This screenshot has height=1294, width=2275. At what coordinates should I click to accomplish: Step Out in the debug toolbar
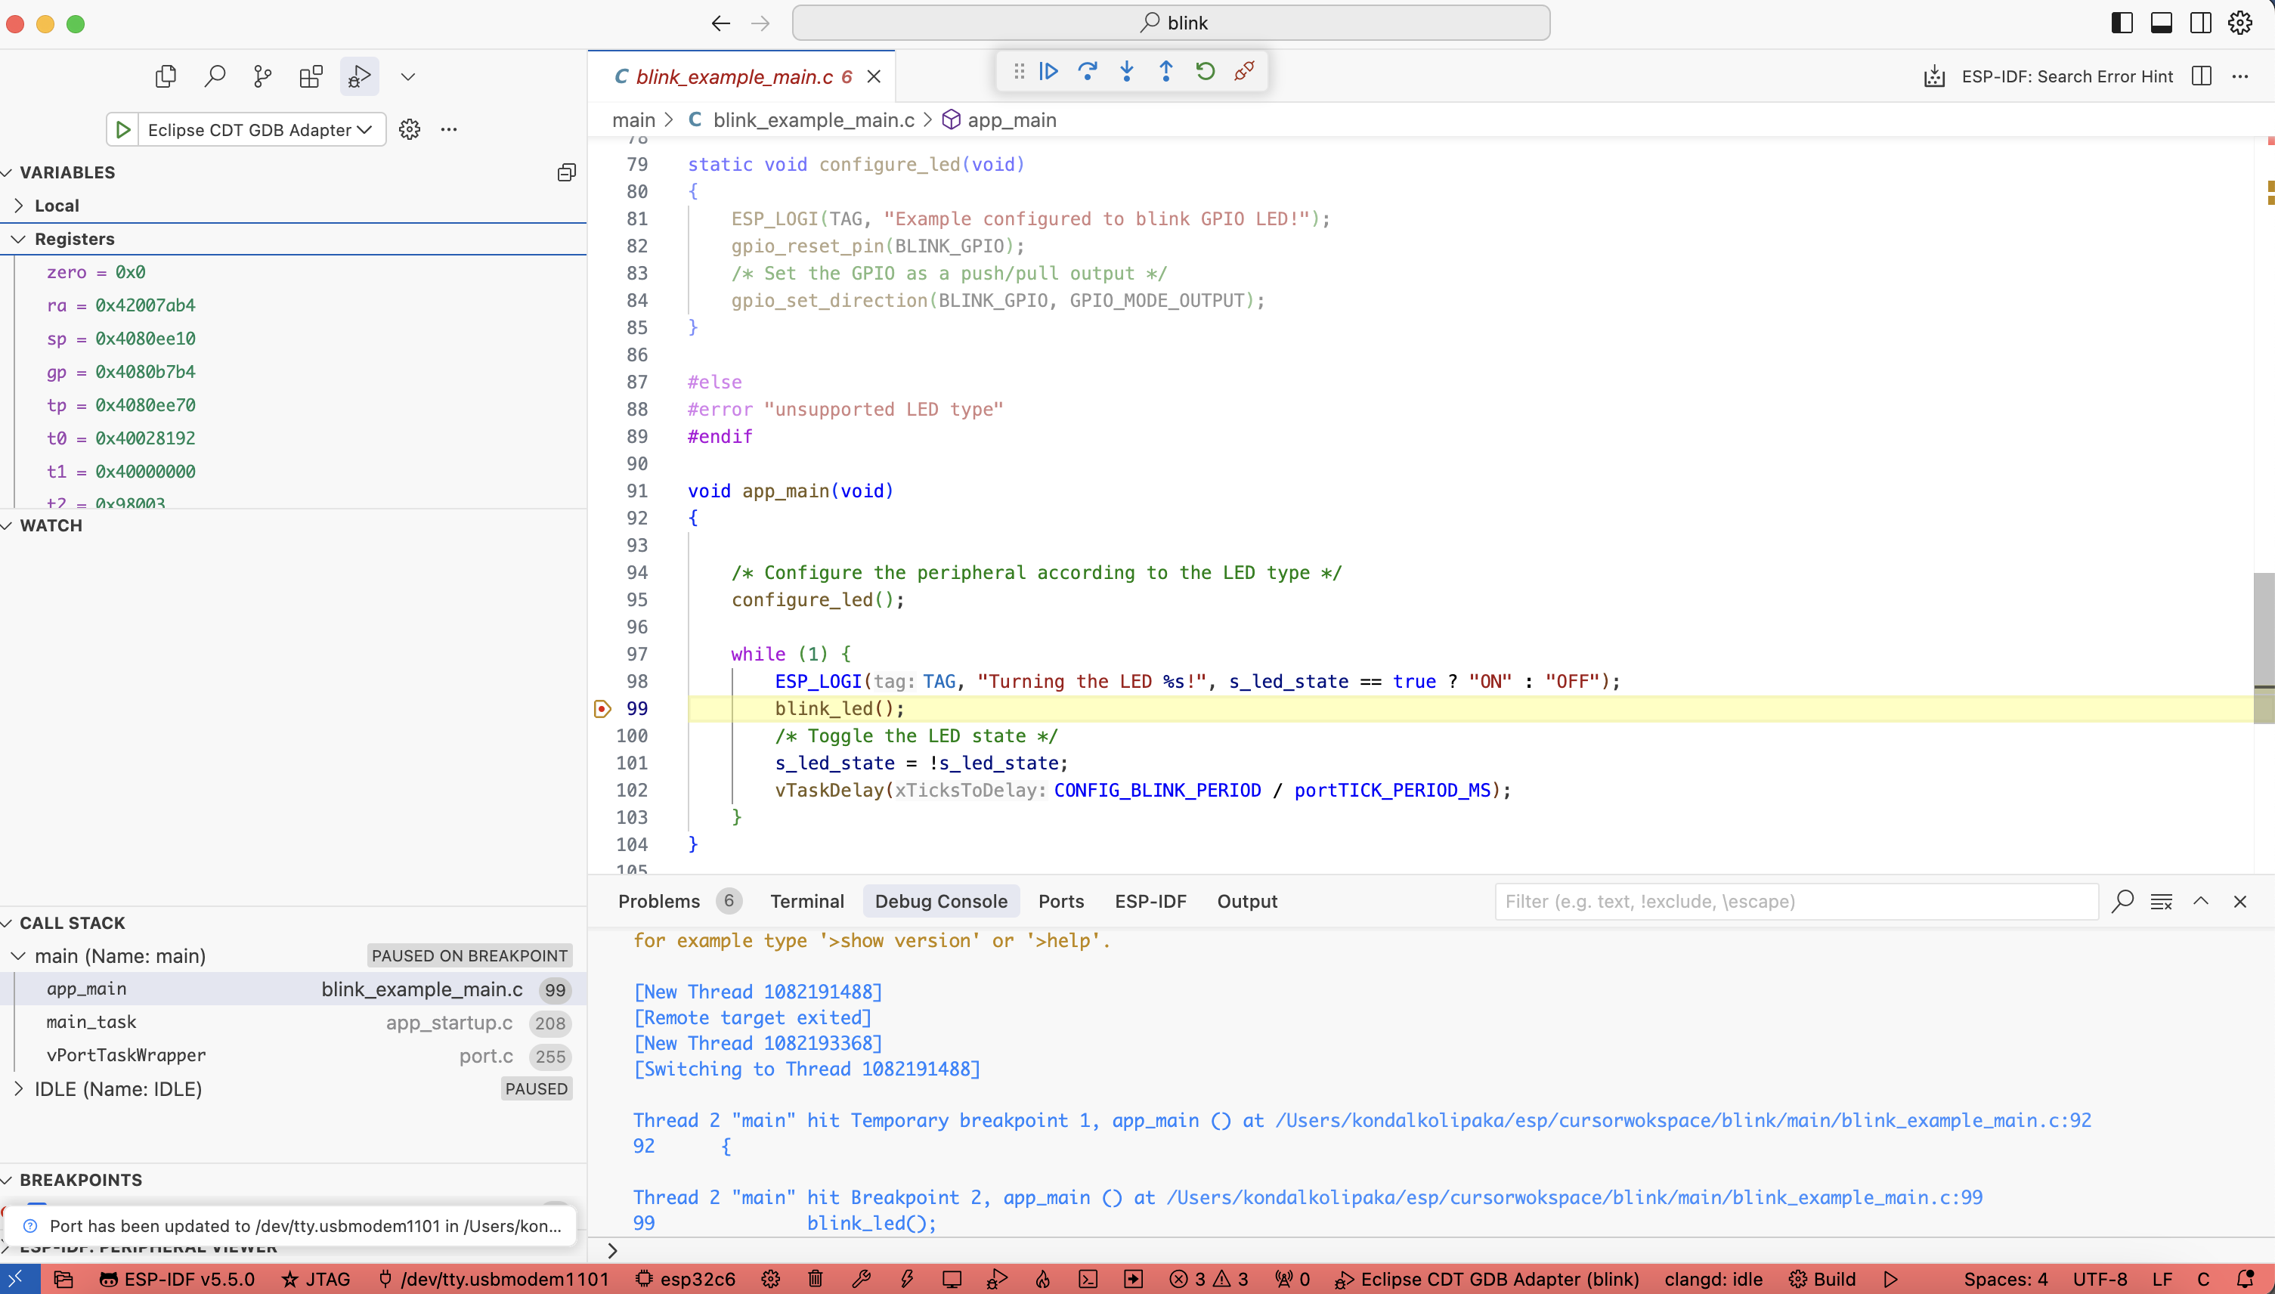pyautogui.click(x=1166, y=71)
